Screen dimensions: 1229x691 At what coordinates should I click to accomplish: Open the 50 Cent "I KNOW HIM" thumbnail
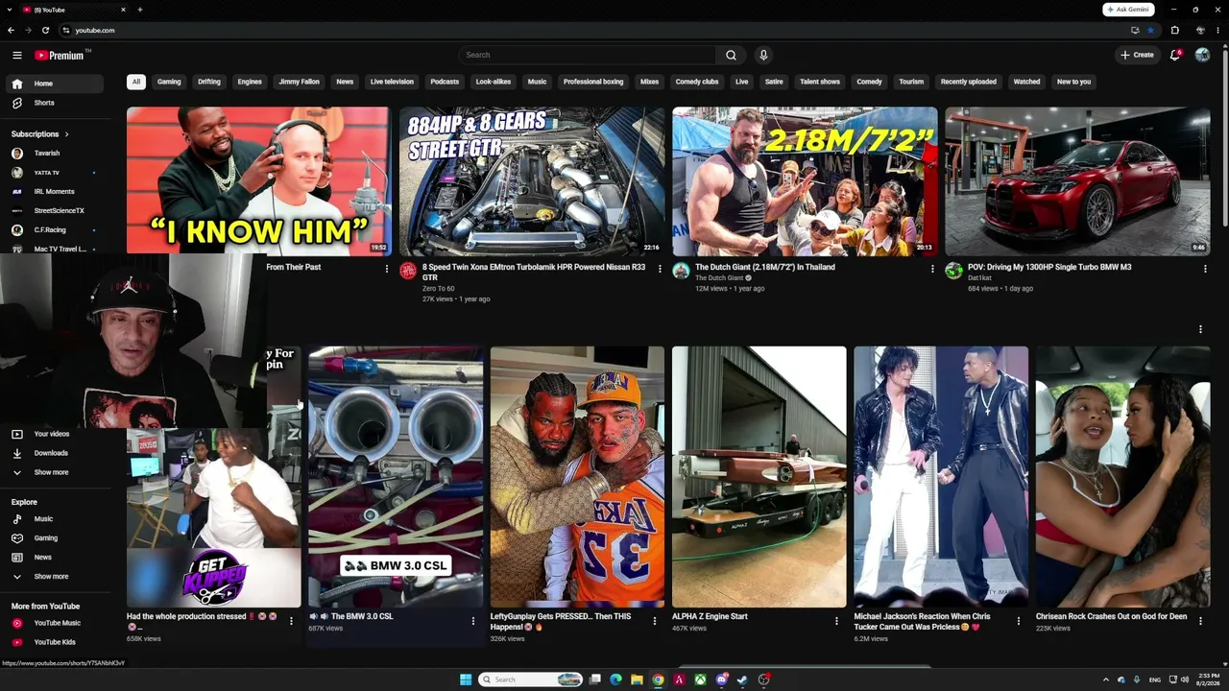[258, 180]
